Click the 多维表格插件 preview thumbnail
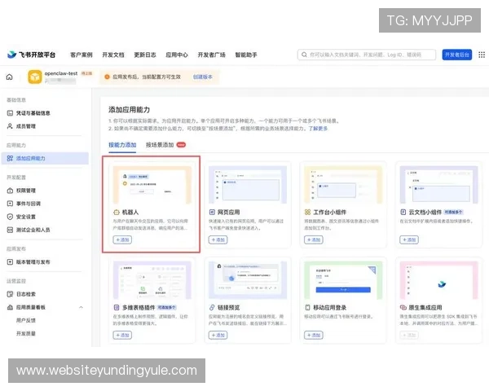This screenshot has width=489, height=391. [152, 280]
